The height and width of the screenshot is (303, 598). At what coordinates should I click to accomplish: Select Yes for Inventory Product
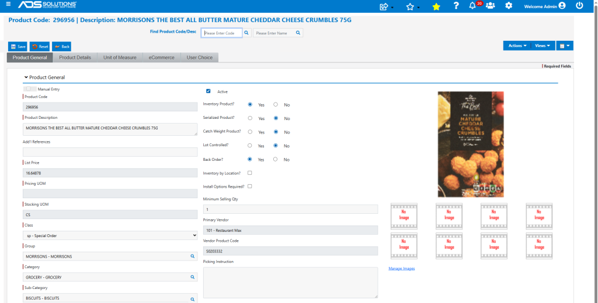[x=250, y=104]
